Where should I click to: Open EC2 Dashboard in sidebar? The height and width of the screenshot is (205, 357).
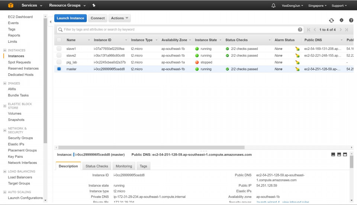(20, 17)
